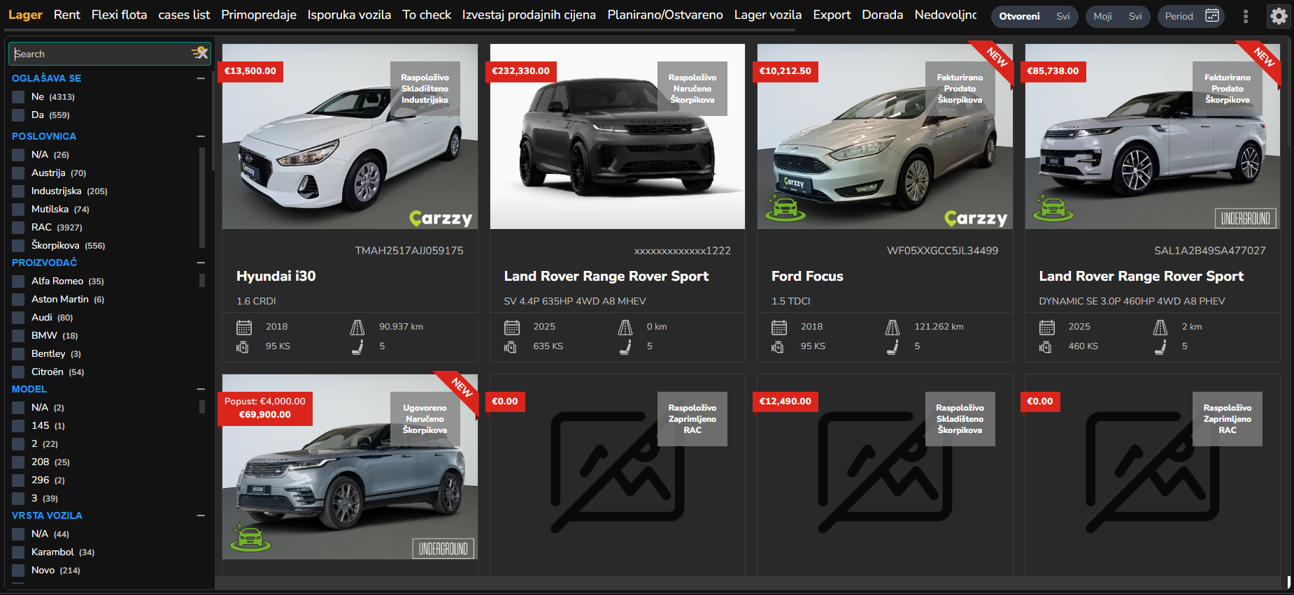Screen dimensions: 1294x595
Task: Select the Škorpikova branch checkbox
Action: click(18, 246)
